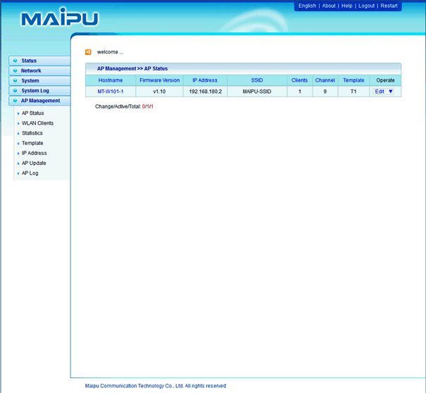
Task: Switch language via English link
Action: tap(307, 6)
